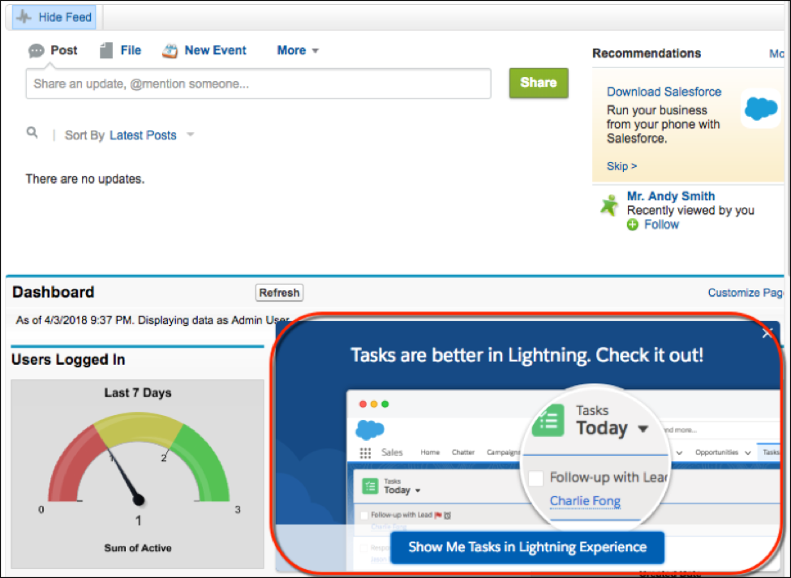791x578 pixels.
Task: Open the More dropdown menu
Action: pyautogui.click(x=298, y=50)
